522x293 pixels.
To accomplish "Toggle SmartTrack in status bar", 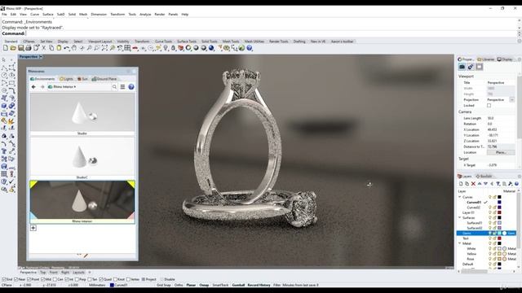I will (x=220, y=285).
